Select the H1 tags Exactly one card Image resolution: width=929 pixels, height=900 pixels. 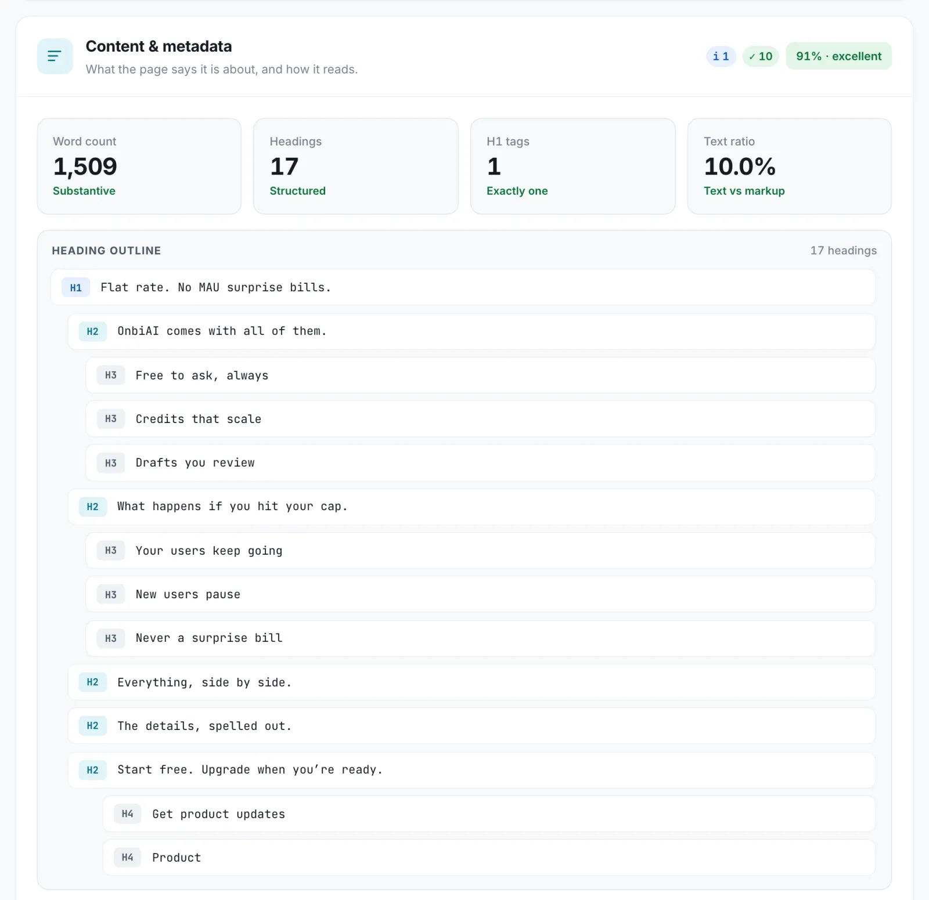573,167
